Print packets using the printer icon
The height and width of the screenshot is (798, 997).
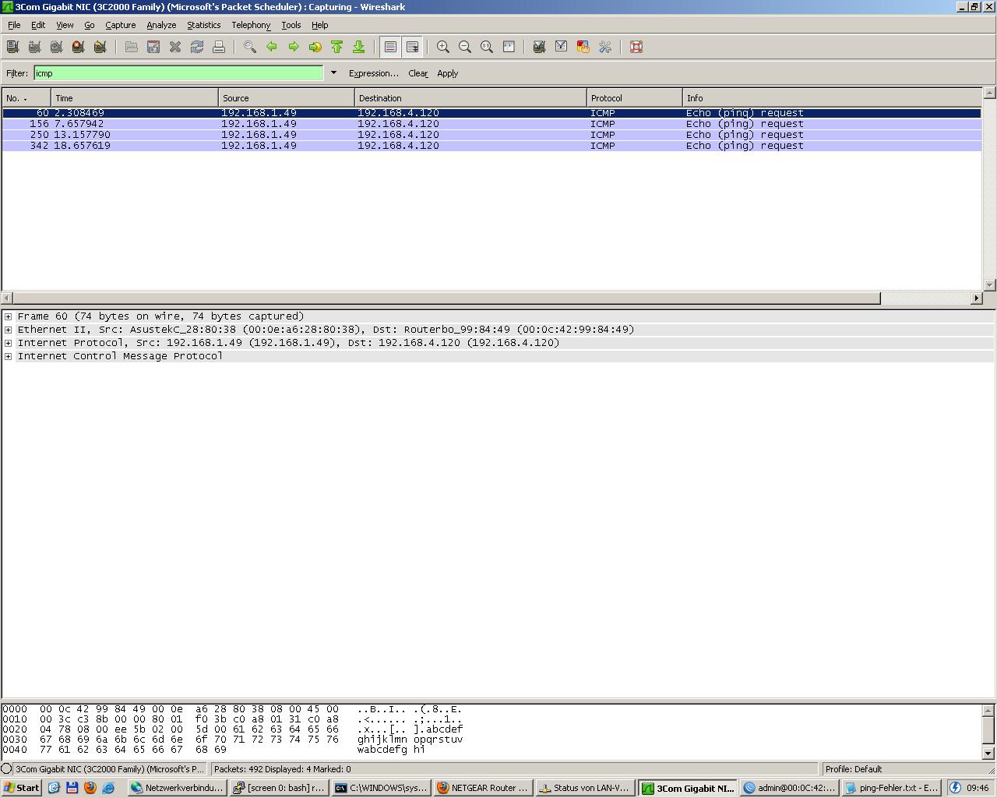(219, 47)
